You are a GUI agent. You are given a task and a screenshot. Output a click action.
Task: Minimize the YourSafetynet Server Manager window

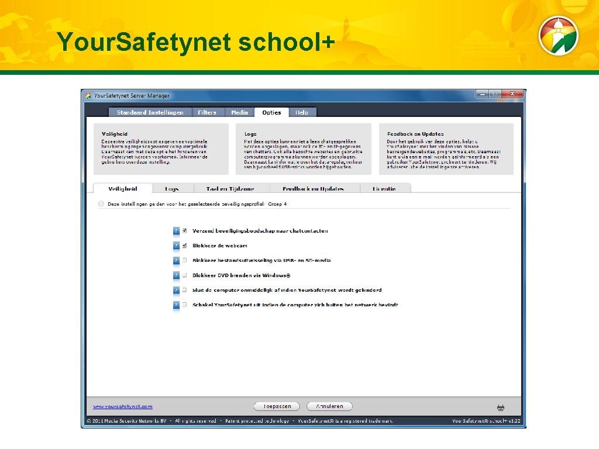[483, 94]
